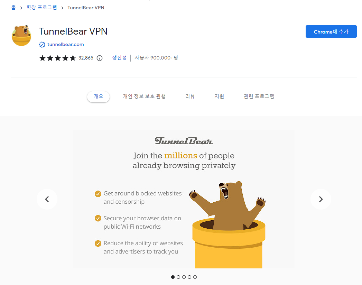Screen dimensions: 362x285
Task: Click the TunnelBear bear logo icon
Action: pos(21,36)
